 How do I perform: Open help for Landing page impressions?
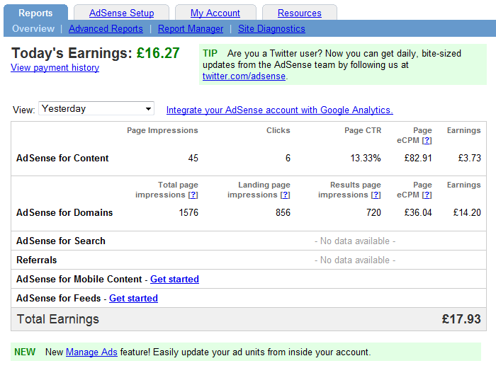[285, 195]
